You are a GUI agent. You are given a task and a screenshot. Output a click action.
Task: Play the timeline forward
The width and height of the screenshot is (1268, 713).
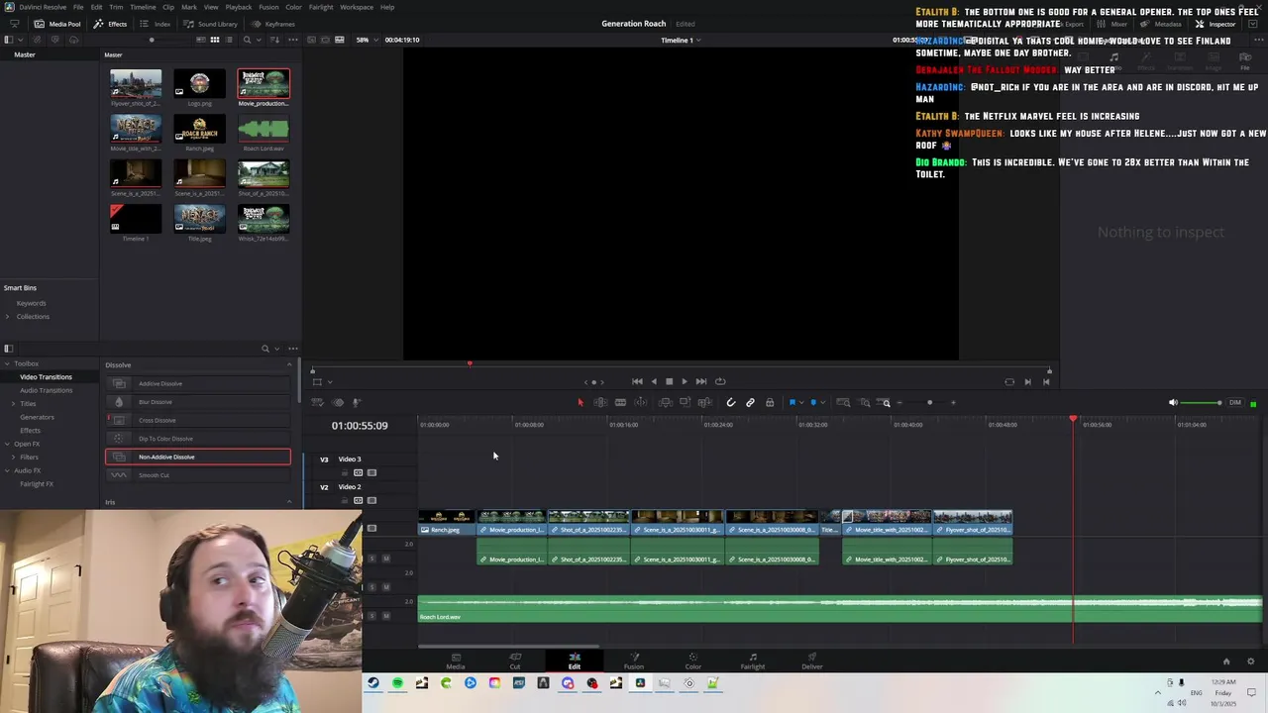(685, 381)
